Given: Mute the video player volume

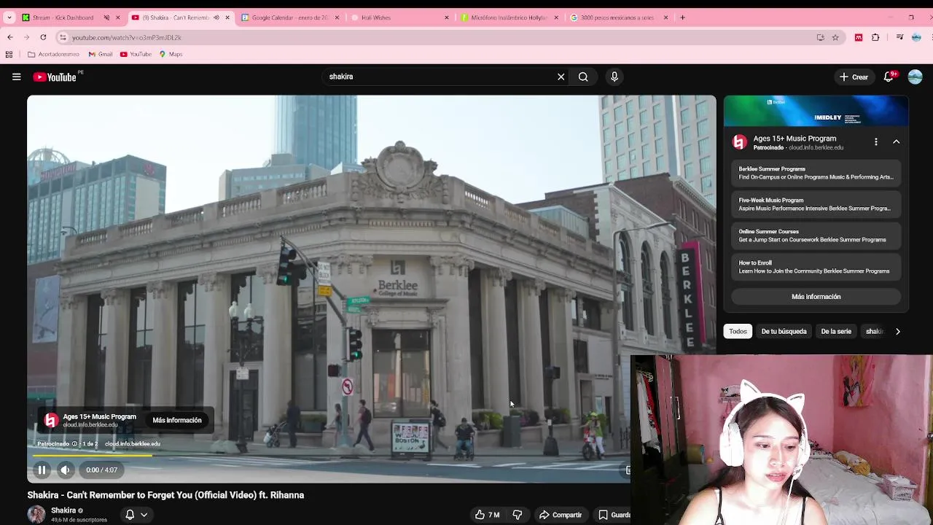Looking at the screenshot, I should [x=65, y=470].
